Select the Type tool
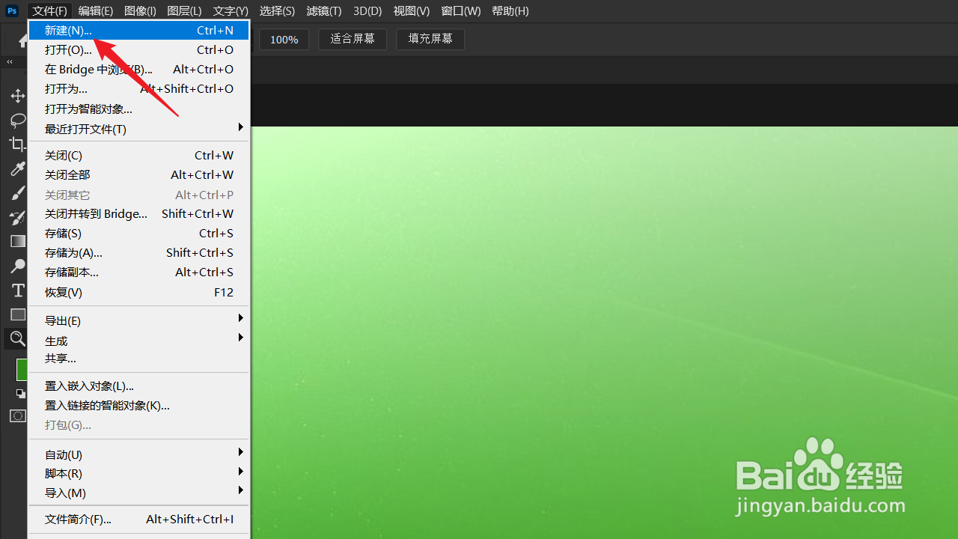Screen dimensions: 958x539 click(x=18, y=290)
